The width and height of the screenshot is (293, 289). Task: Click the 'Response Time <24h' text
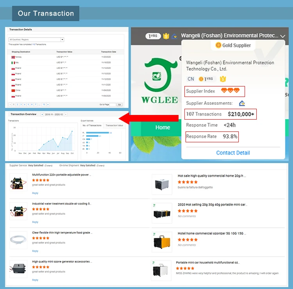211,125
